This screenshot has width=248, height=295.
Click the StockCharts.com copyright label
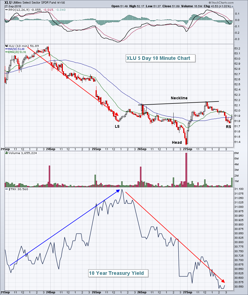coord(221,3)
